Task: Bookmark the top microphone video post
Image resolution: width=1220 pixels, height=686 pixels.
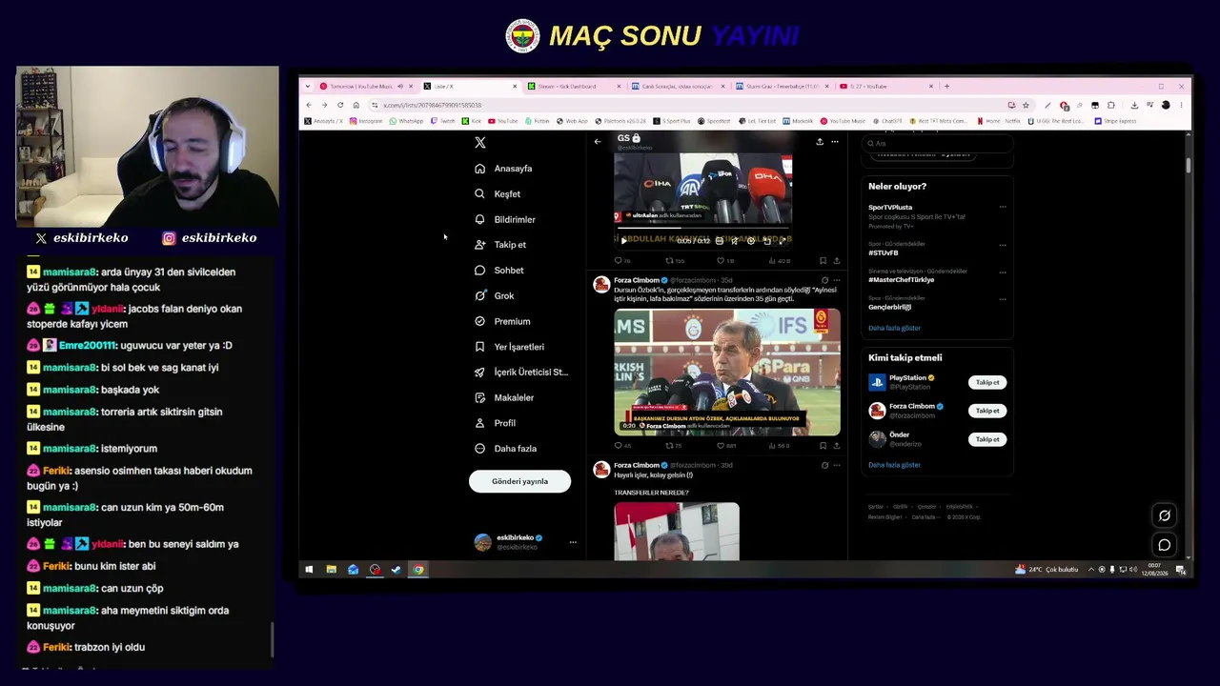Action: click(x=823, y=260)
